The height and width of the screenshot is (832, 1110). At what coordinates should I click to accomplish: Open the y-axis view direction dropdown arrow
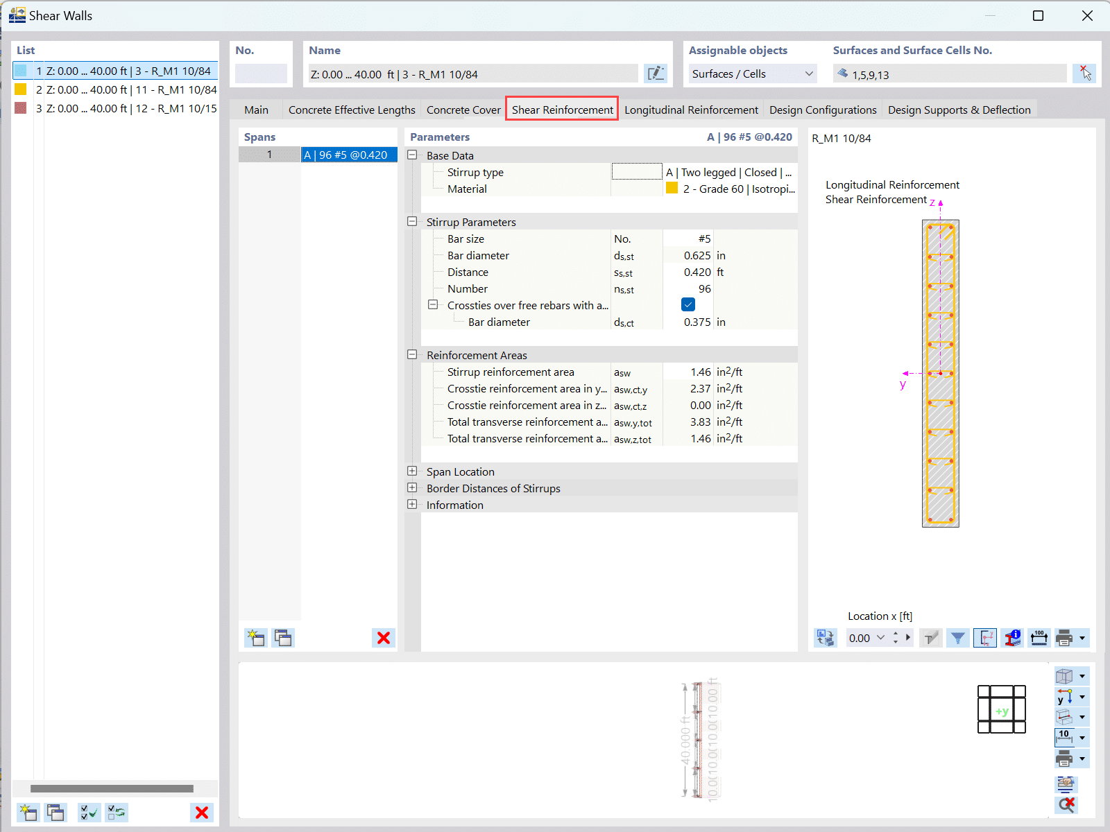pyautogui.click(x=1082, y=696)
